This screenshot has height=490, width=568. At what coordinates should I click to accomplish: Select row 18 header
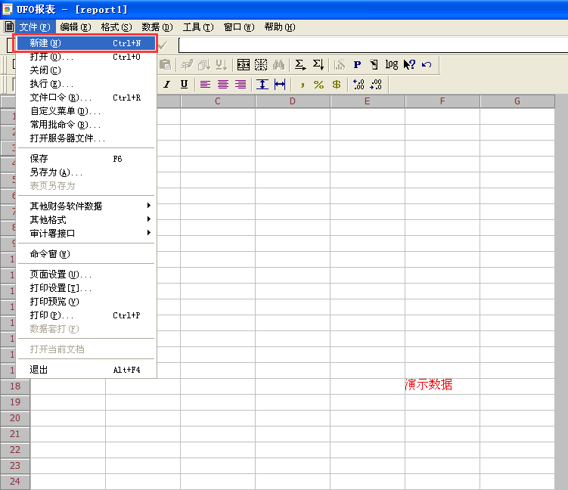pos(15,386)
